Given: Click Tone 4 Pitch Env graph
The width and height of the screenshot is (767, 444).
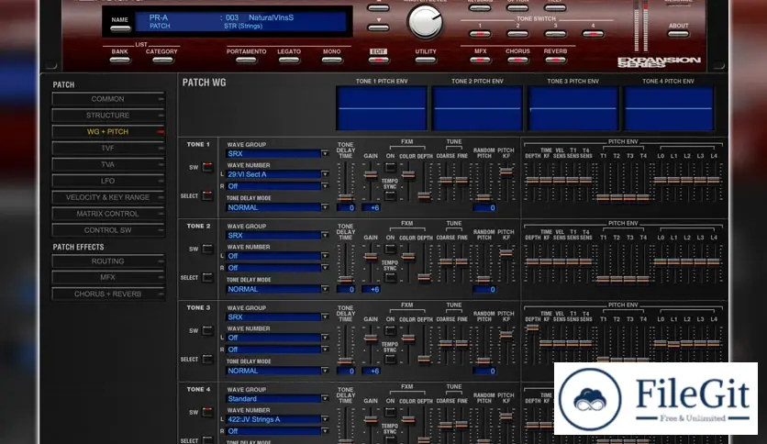Looking at the screenshot, I should pyautogui.click(x=668, y=108).
